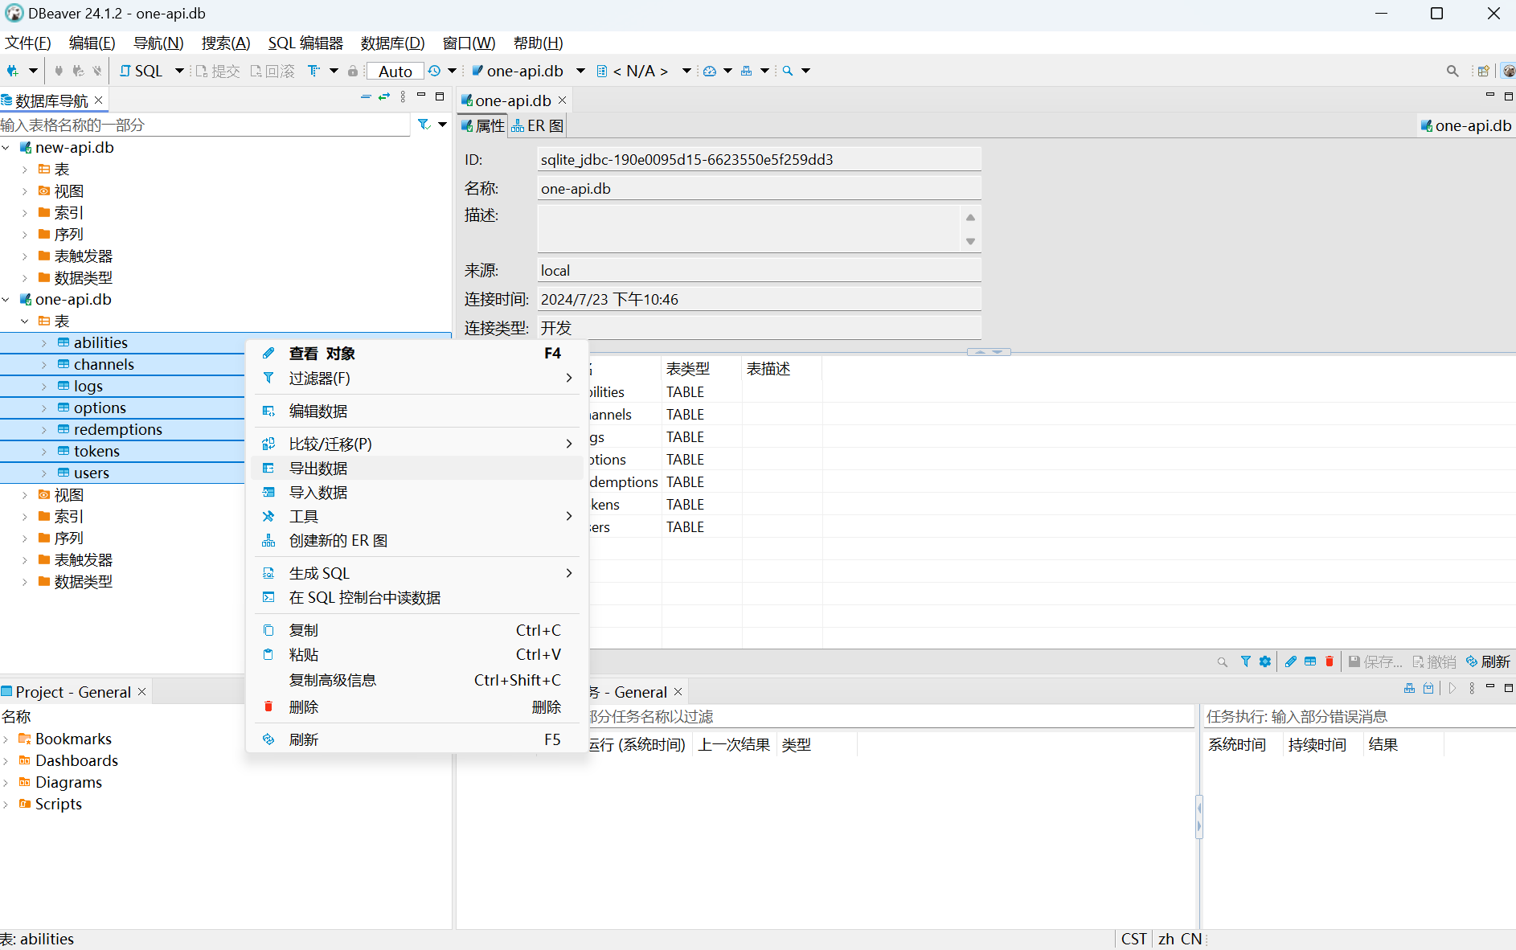Click the description field scroll-down arrow
This screenshot has height=950, width=1516.
[x=970, y=241]
